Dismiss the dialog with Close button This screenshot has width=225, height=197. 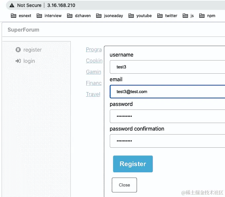124,185
